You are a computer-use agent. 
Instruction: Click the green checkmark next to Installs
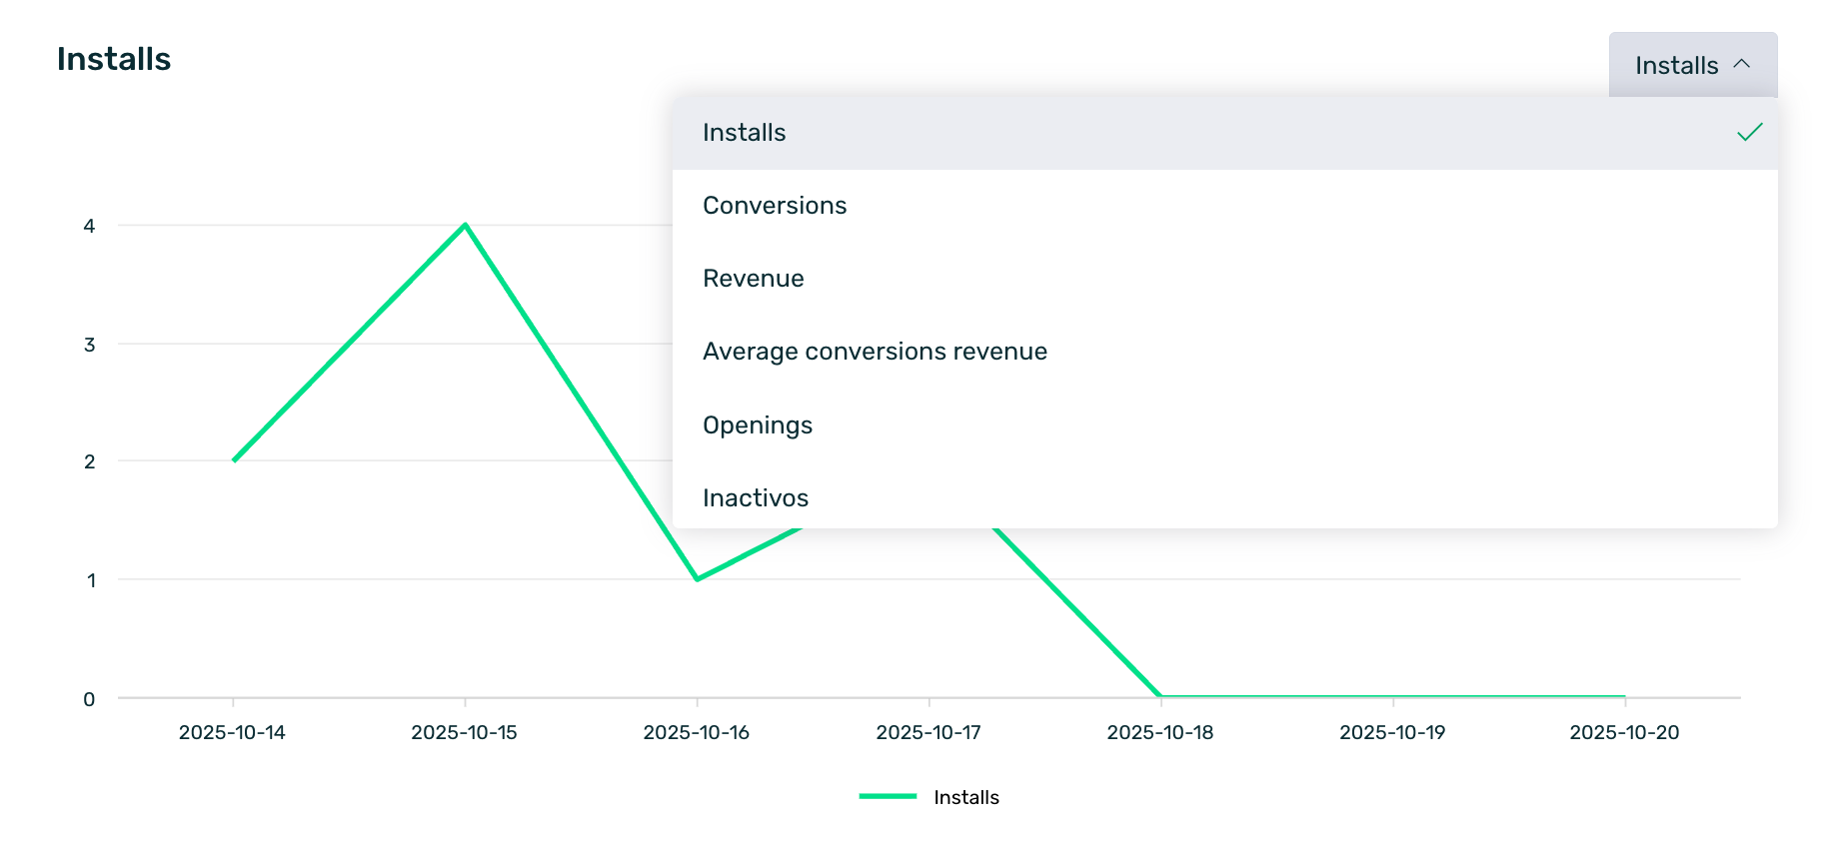pyautogui.click(x=1749, y=133)
